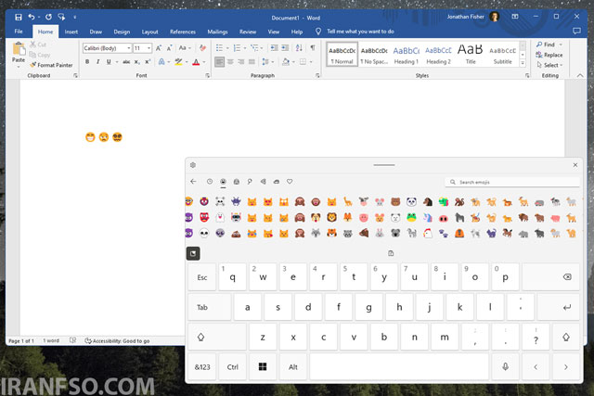Show paragraph marks with pilcrow icon

click(313, 47)
